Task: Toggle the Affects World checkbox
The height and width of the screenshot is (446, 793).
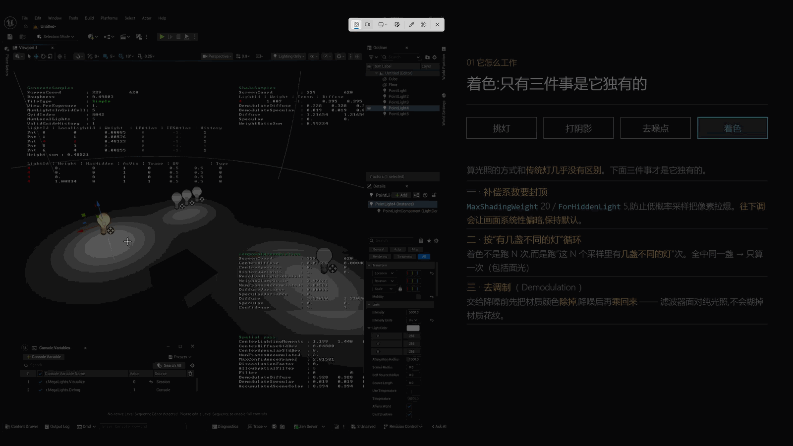Action: [409, 406]
